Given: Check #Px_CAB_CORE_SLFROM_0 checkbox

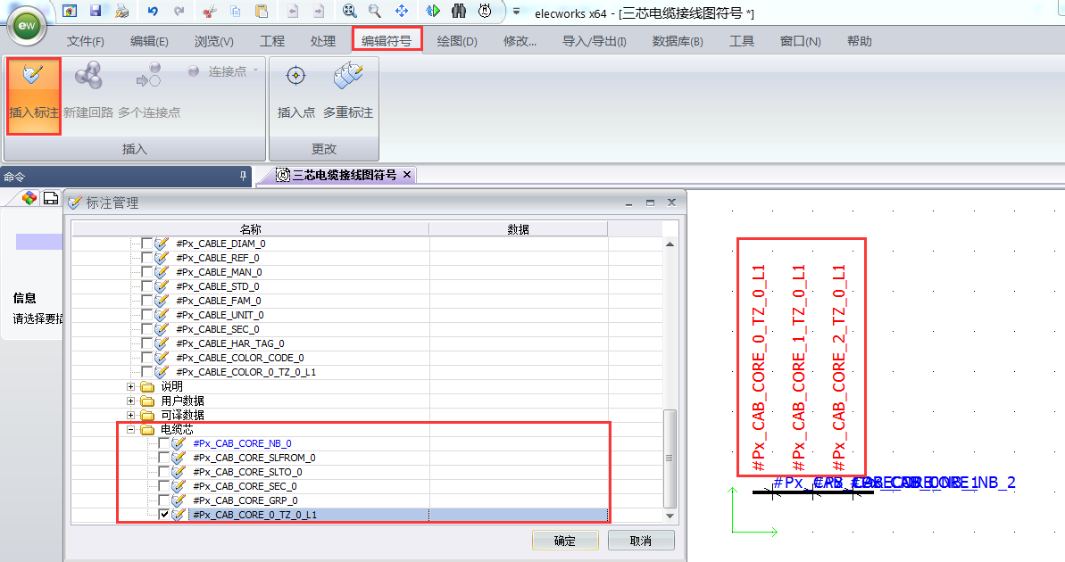Looking at the screenshot, I should coord(163,457).
